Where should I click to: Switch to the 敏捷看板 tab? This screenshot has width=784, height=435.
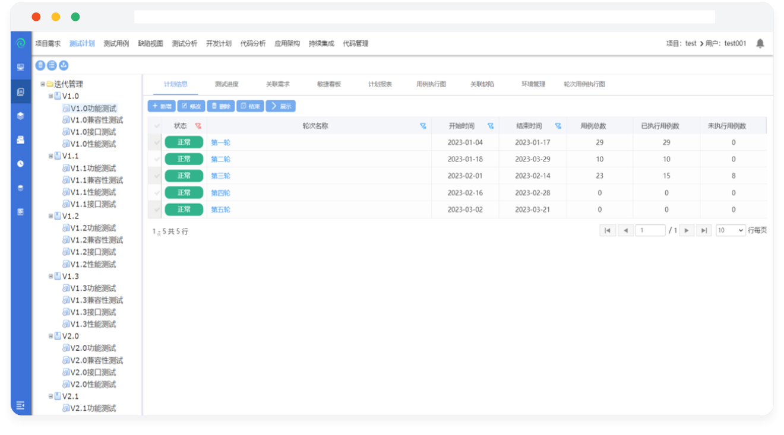(329, 84)
